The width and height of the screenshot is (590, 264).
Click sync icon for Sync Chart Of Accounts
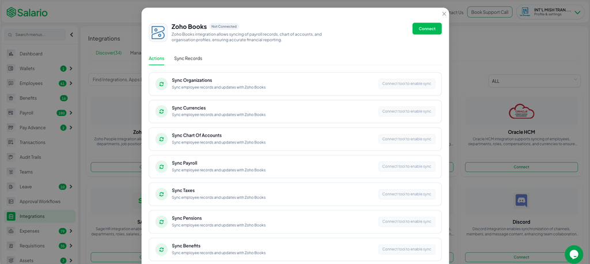[x=161, y=139]
